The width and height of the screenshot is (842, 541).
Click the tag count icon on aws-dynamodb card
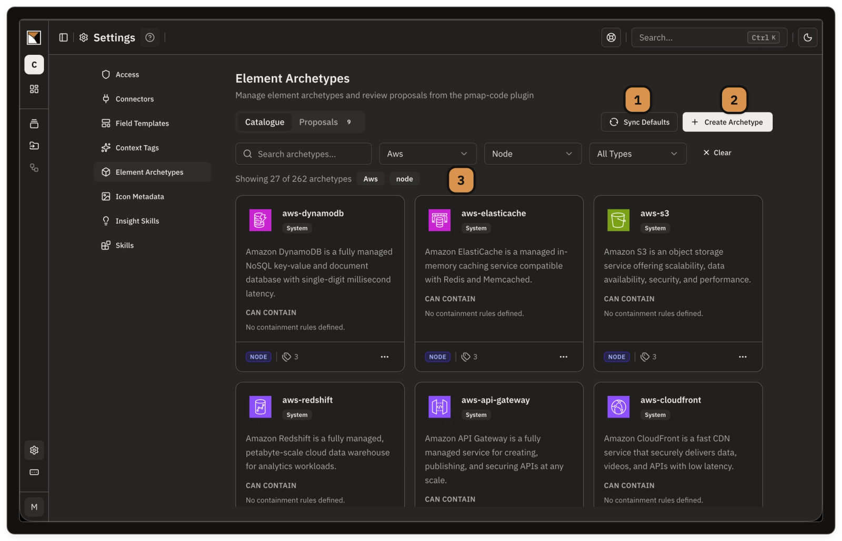[x=287, y=357]
